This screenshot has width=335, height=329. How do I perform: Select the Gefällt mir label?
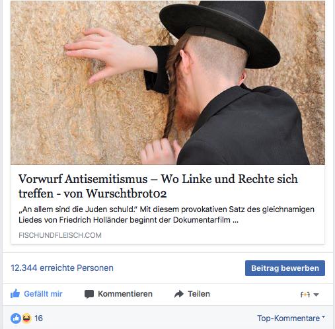point(43,294)
